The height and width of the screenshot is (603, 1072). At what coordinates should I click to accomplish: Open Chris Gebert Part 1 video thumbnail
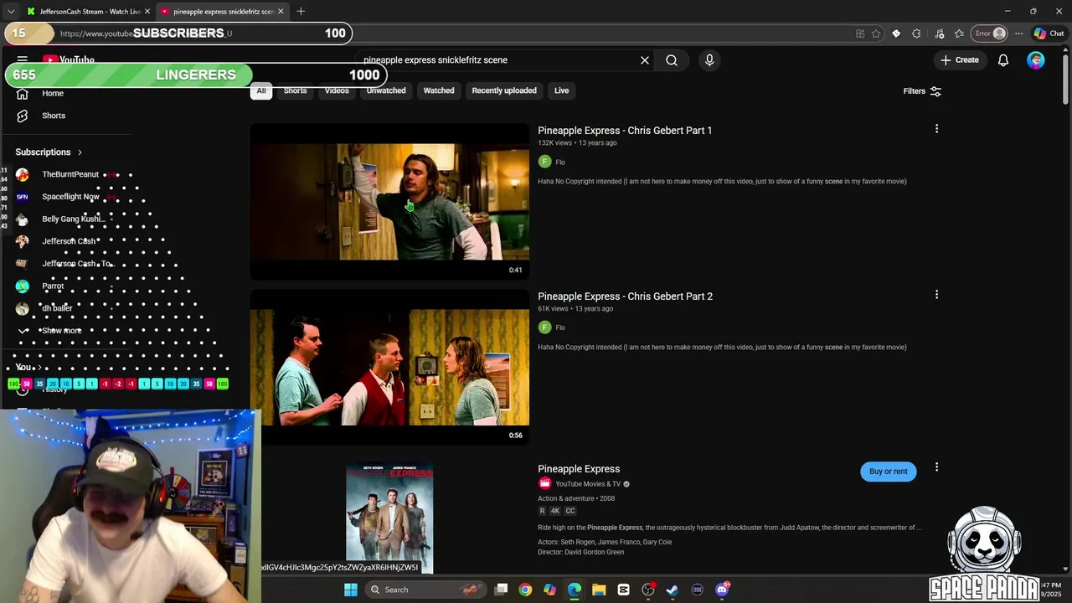(389, 202)
